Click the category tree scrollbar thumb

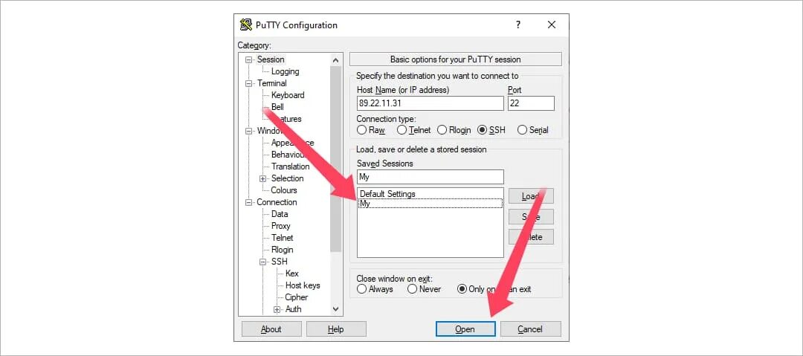(336, 159)
